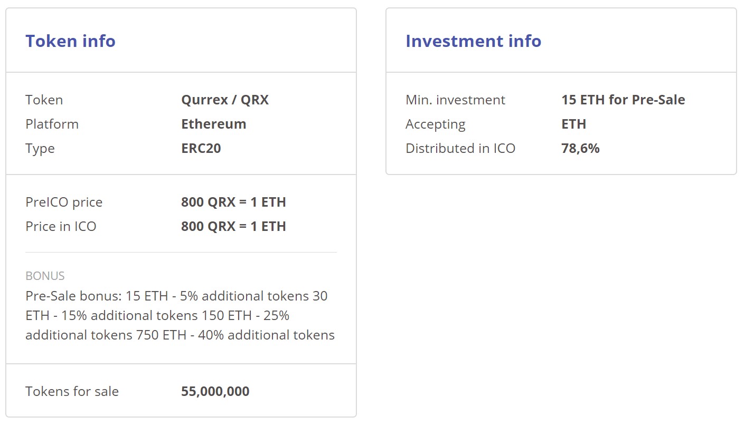Viewport: 745px width, 426px height.
Task: Click the "Platform" row label
Action: (52, 124)
